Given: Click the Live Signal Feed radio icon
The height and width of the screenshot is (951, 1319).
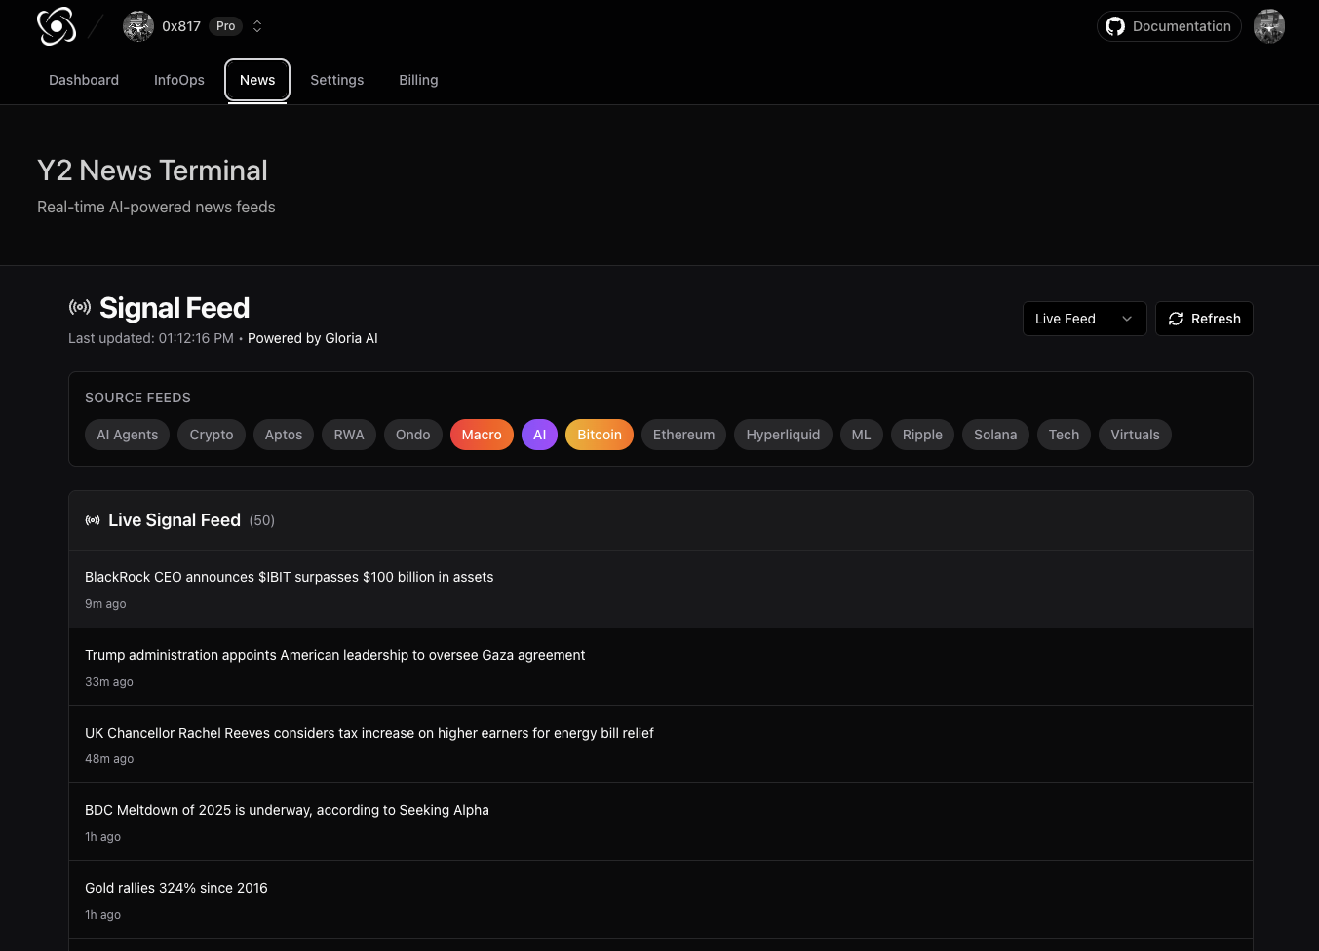Looking at the screenshot, I should (x=93, y=520).
